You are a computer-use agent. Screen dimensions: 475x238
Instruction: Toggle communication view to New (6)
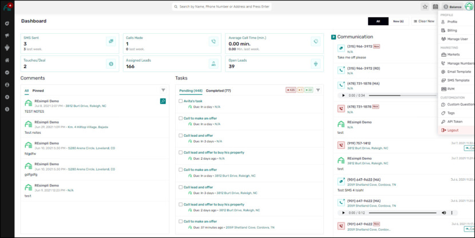coord(398,21)
